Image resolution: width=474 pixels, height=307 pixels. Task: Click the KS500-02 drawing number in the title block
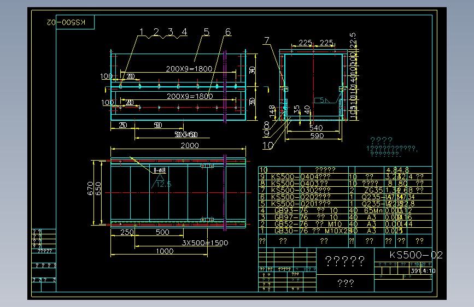click(416, 255)
